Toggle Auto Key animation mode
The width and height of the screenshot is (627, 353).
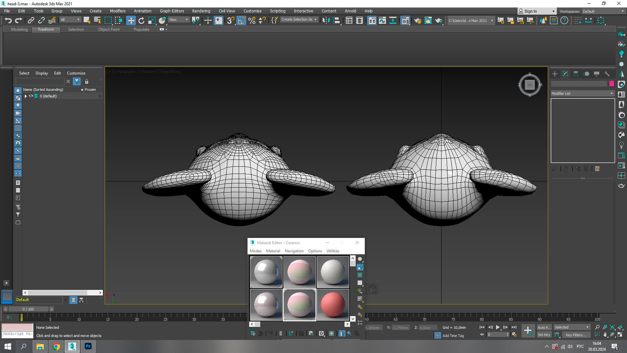pos(544,327)
